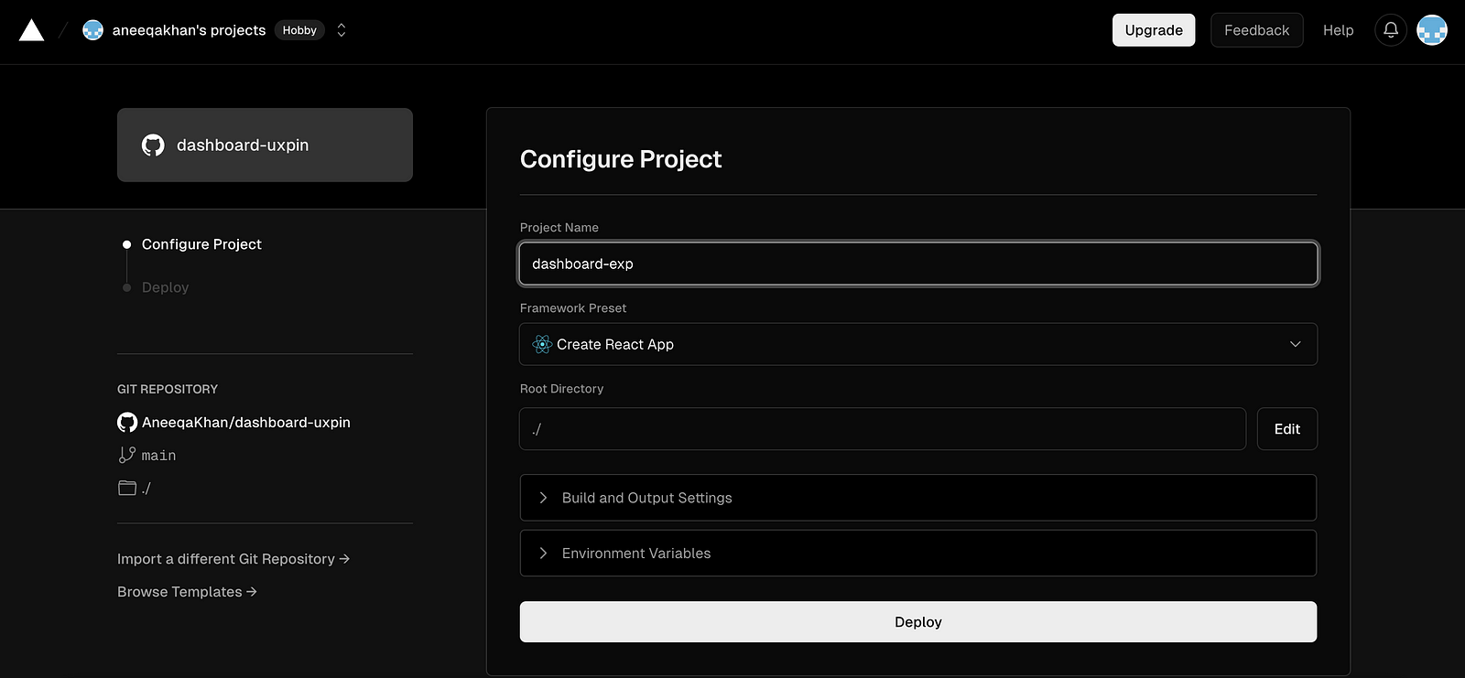Viewport: 1465px width, 678px height.
Task: Expand the Environment Variables section
Action: point(918,554)
